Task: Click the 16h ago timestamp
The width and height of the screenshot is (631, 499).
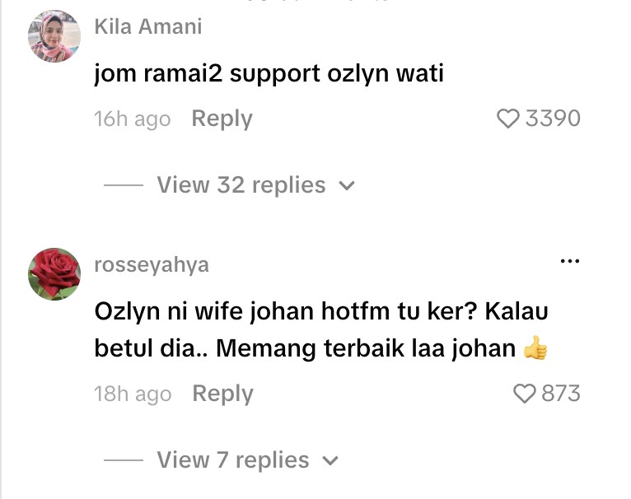Action: coord(133,119)
